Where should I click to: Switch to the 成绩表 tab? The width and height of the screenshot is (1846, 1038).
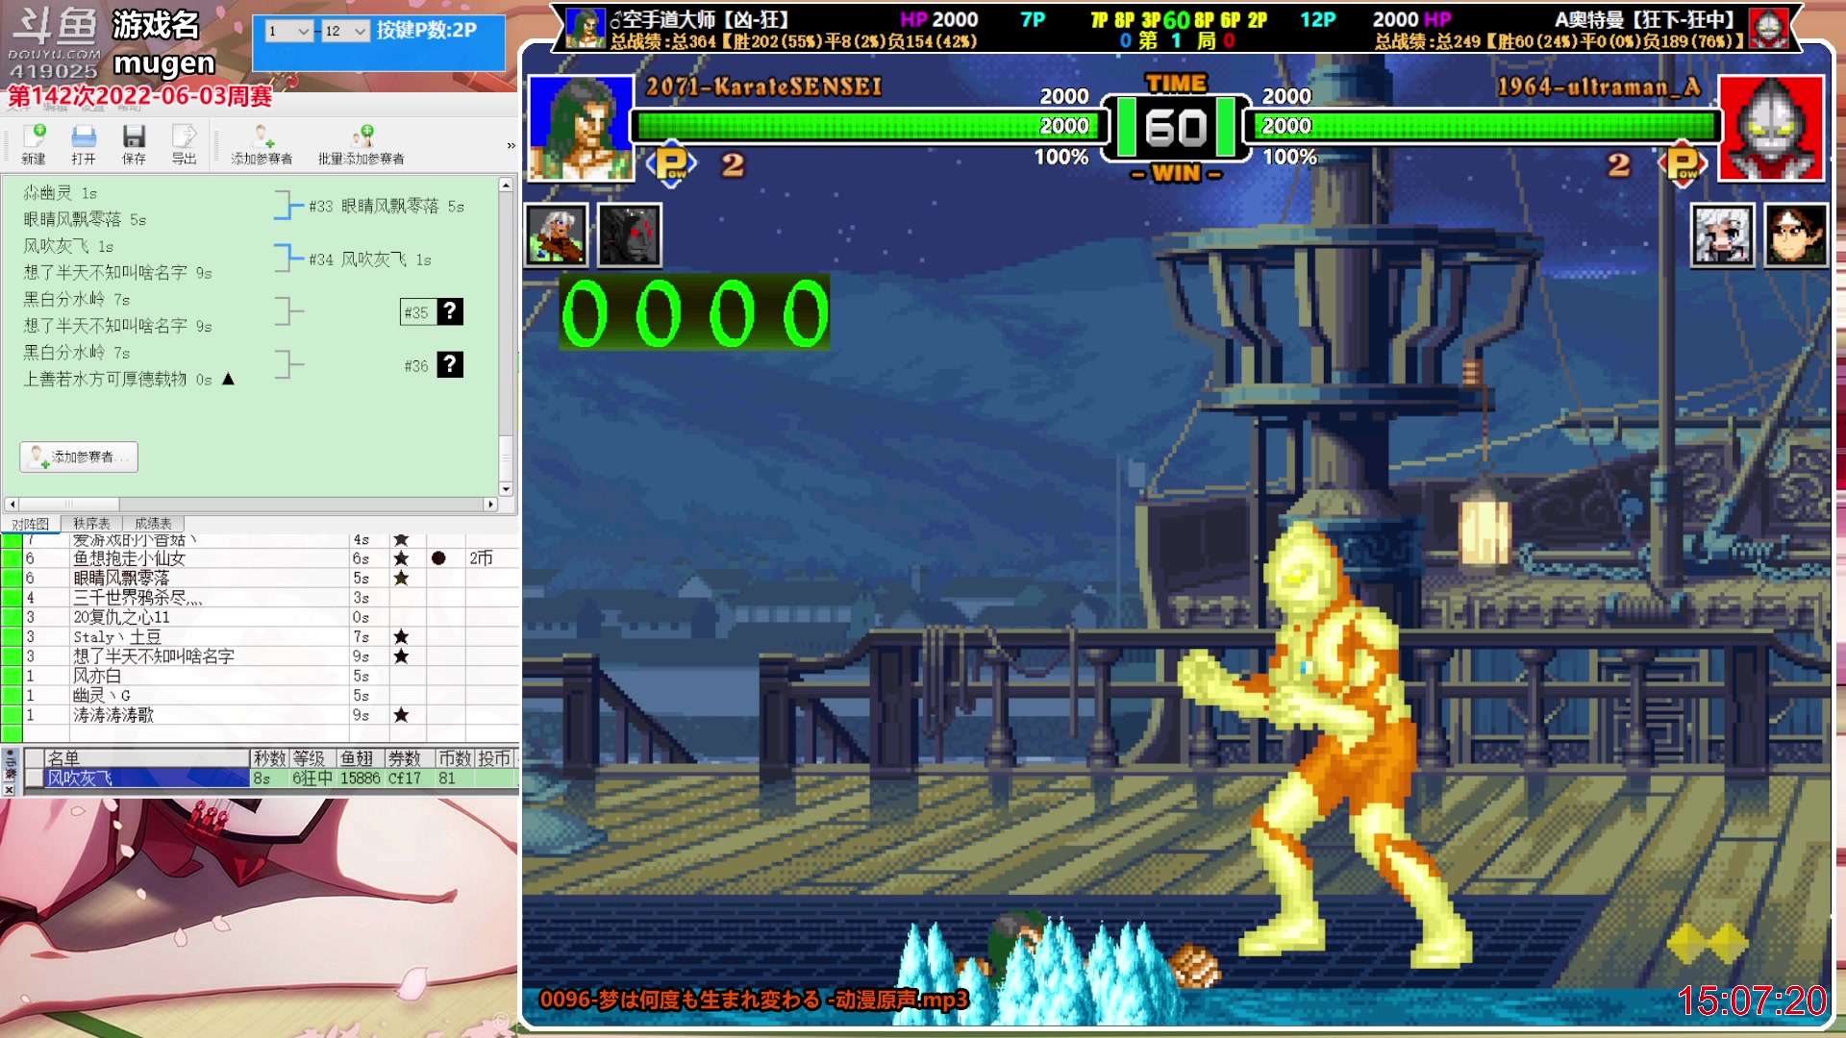point(153,524)
